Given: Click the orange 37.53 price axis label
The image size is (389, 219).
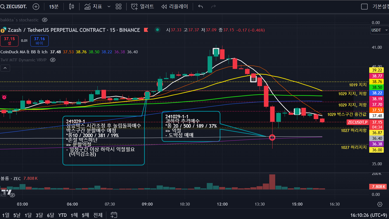Looking at the screenshot, I should 377,110.
